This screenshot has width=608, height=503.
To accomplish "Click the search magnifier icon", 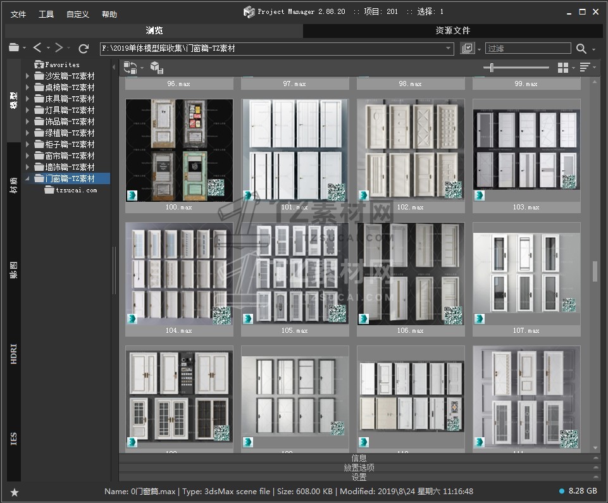I will [581, 48].
